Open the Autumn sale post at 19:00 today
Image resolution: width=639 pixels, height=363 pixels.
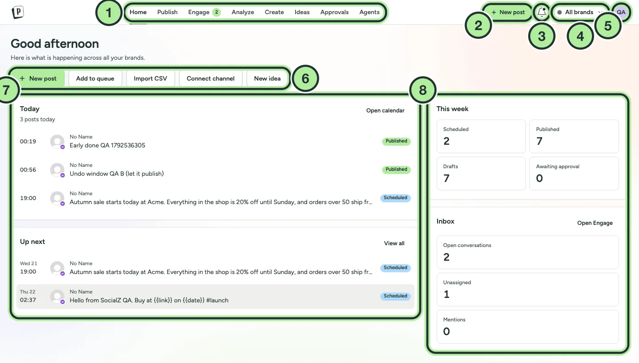coord(215,198)
